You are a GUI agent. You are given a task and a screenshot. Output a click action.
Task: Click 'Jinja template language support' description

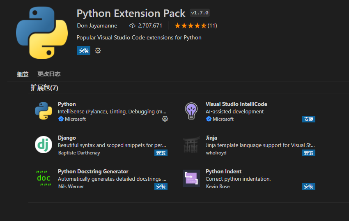[x=260, y=145]
